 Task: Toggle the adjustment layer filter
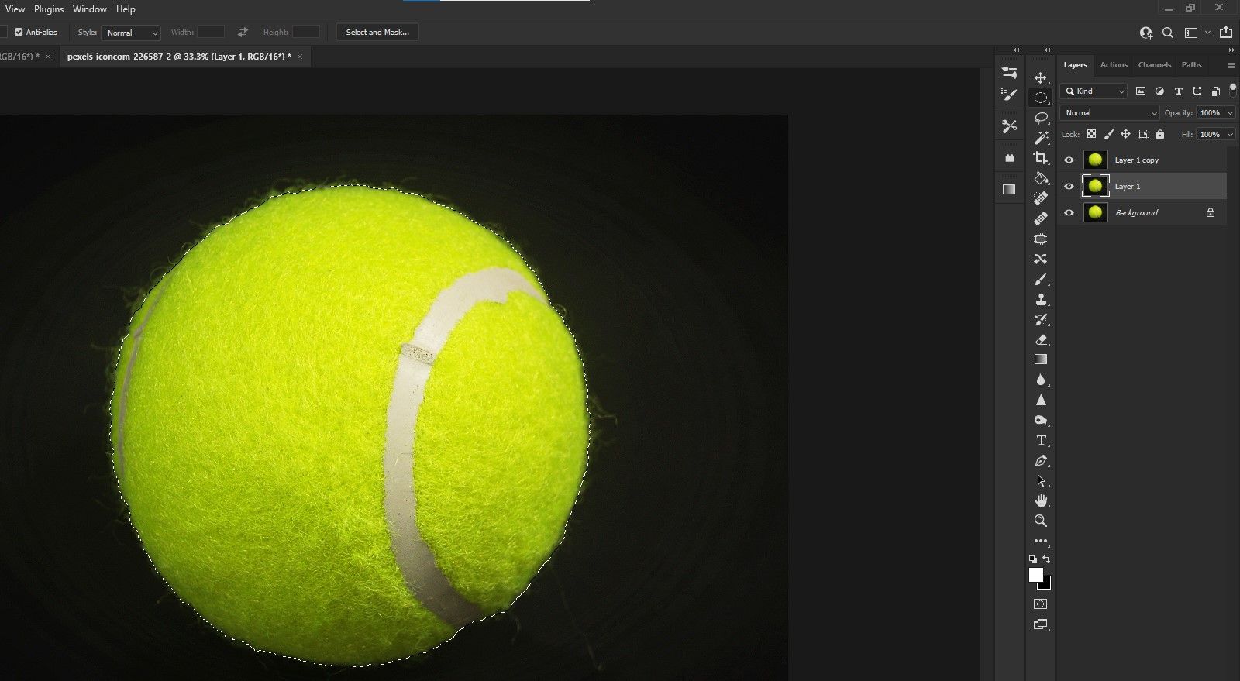1159,91
